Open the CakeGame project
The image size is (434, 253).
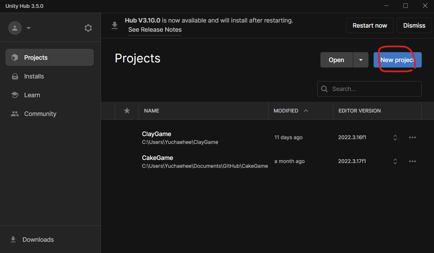158,158
